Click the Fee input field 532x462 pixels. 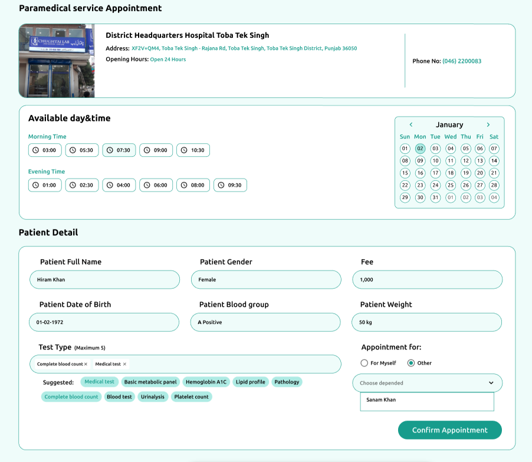point(427,280)
